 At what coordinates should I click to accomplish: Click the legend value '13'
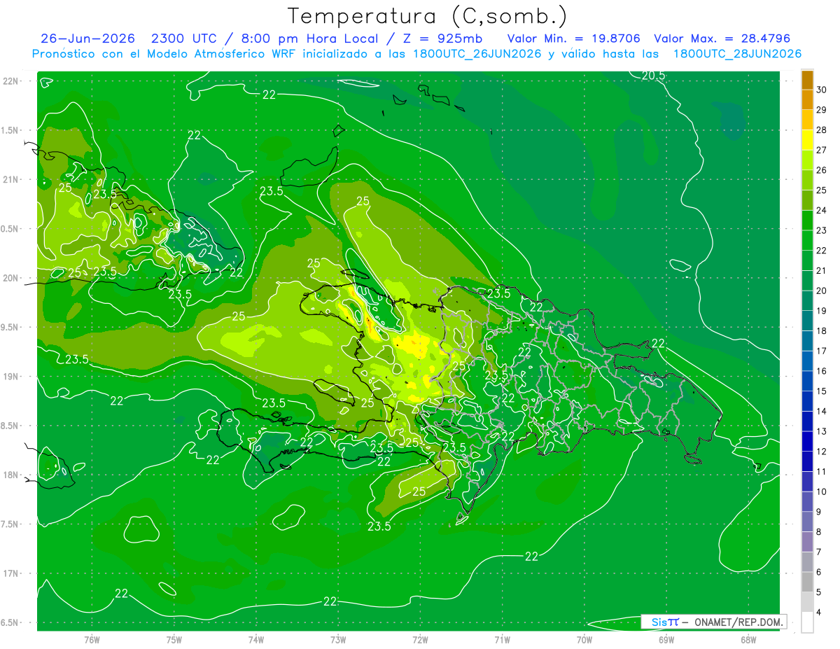(x=822, y=431)
